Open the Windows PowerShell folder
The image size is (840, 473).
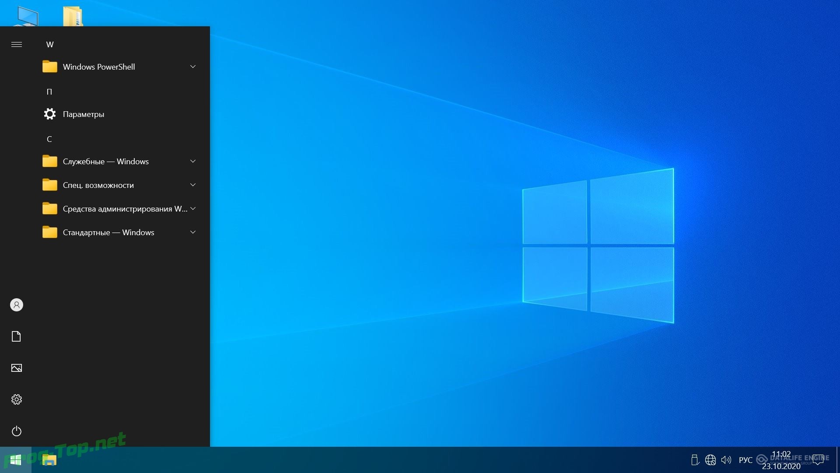(x=119, y=67)
